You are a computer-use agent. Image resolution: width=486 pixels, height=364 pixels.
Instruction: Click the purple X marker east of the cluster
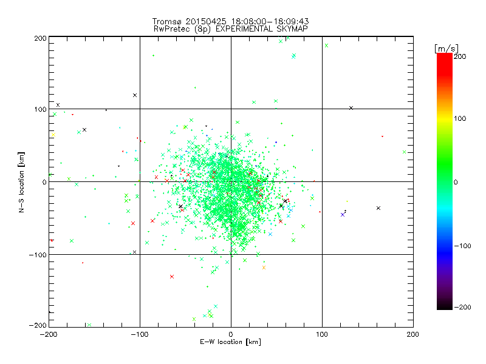click(343, 215)
